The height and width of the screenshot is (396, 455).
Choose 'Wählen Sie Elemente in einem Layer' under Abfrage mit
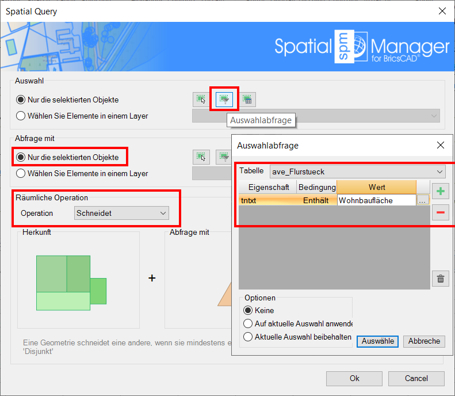(x=21, y=173)
